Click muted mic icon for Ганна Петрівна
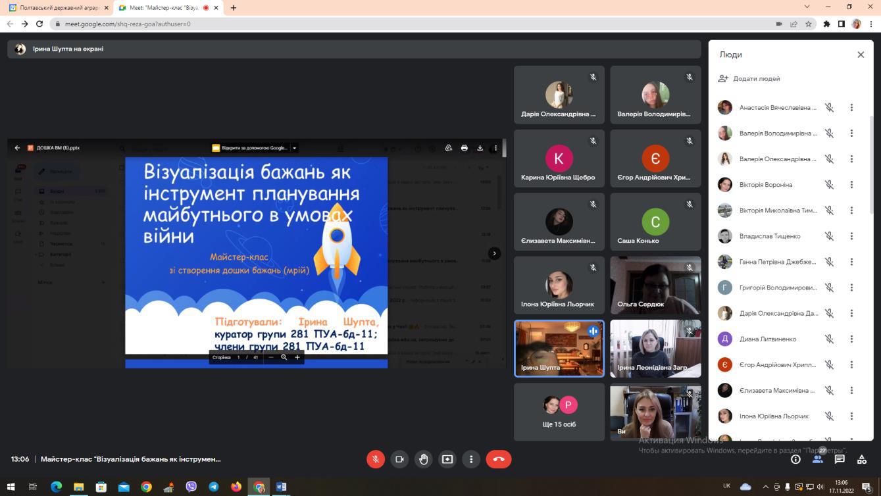 (x=830, y=261)
